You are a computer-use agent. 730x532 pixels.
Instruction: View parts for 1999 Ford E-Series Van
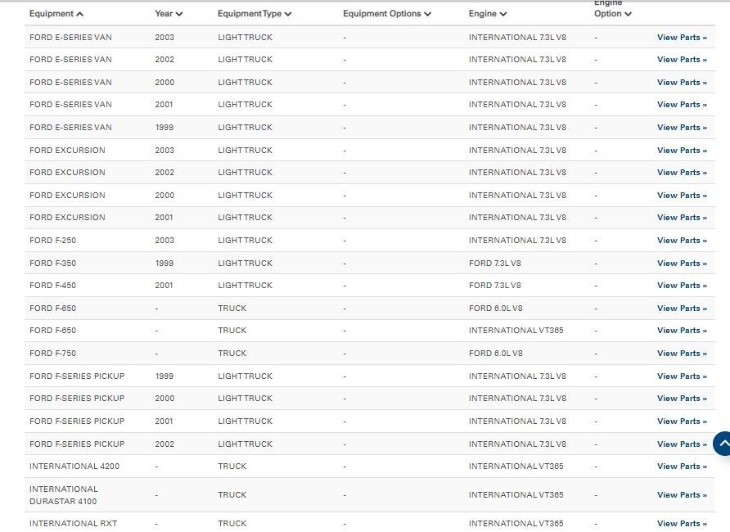point(682,128)
